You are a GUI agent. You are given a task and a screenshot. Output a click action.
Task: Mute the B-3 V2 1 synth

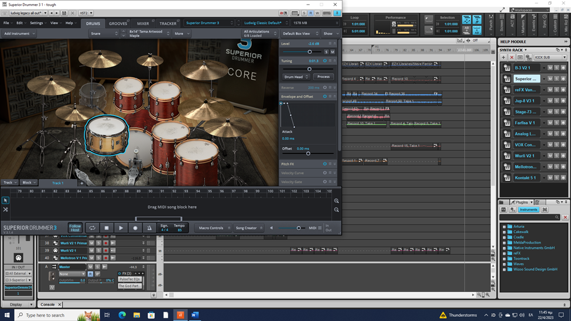550,68
